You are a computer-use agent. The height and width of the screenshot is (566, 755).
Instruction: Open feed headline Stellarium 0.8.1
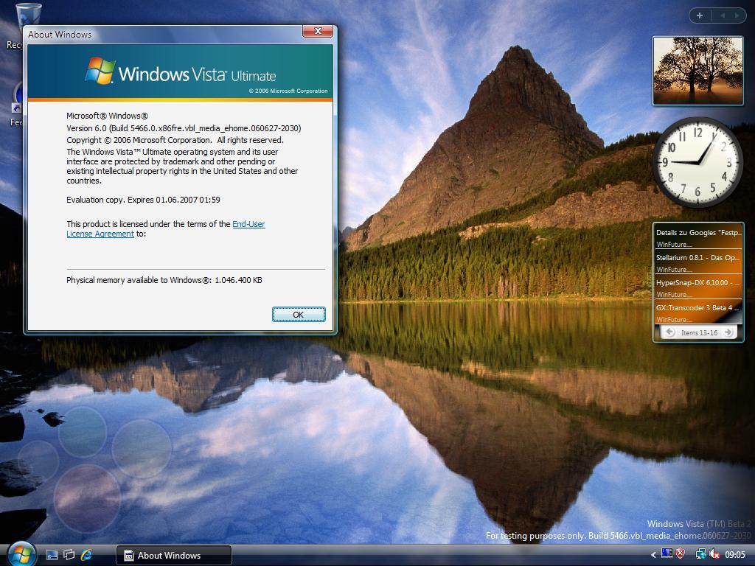pyautogui.click(x=697, y=257)
